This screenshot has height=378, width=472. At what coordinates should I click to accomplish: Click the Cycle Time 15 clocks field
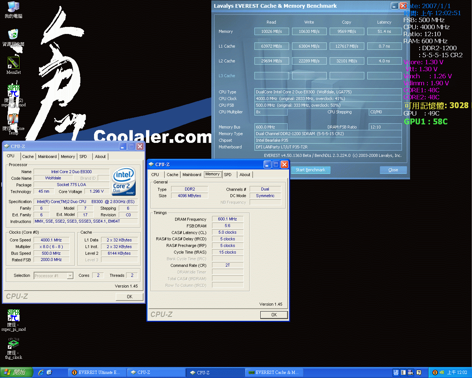(228, 252)
